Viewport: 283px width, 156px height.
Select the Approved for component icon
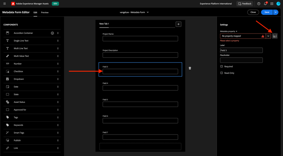point(8,110)
